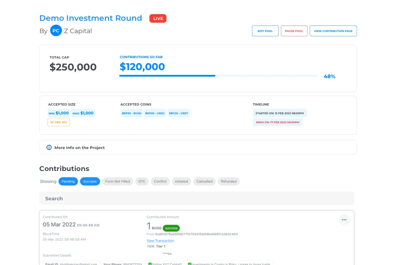Select the Refunded filter chip
This screenshot has width=394, height=265.
pyautogui.click(x=229, y=181)
